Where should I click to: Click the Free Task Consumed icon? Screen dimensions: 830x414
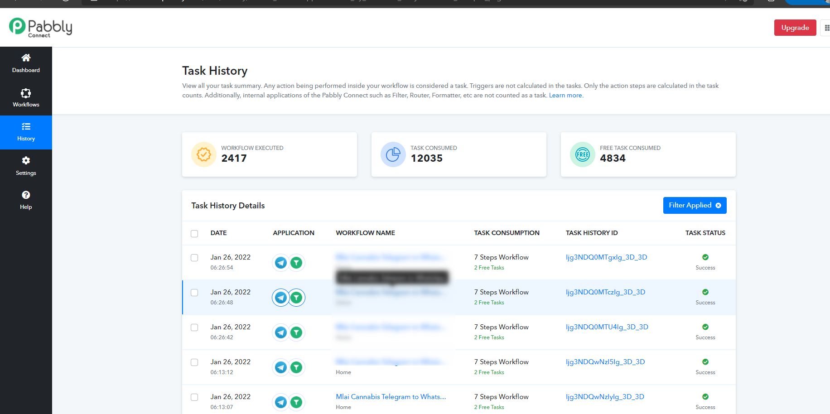(583, 154)
